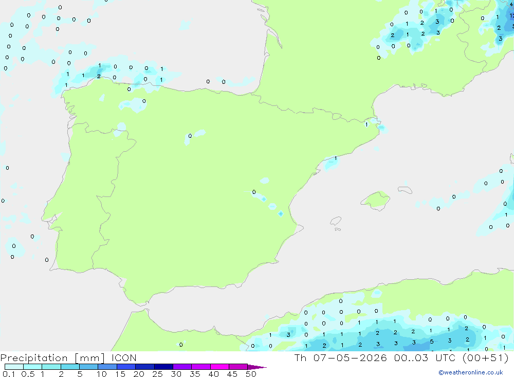Image resolution: width=514 pixels, height=377 pixels.
Task: Click the "30" legend scale label
Action: point(176,374)
